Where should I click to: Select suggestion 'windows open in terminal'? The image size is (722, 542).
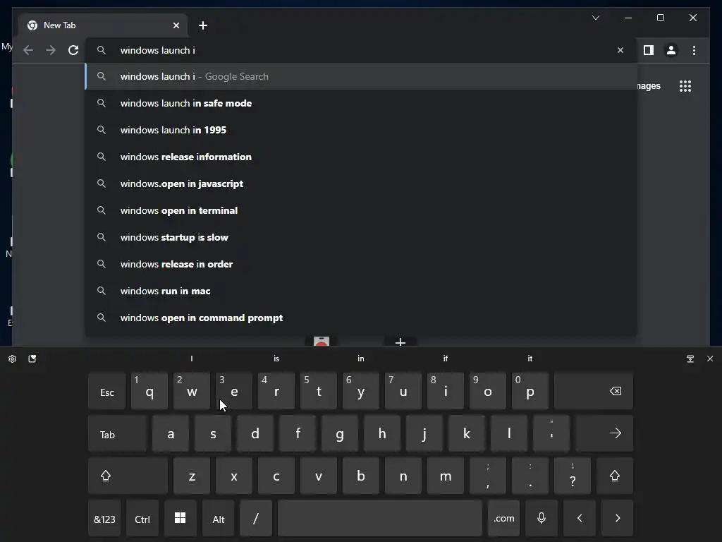coord(362,210)
